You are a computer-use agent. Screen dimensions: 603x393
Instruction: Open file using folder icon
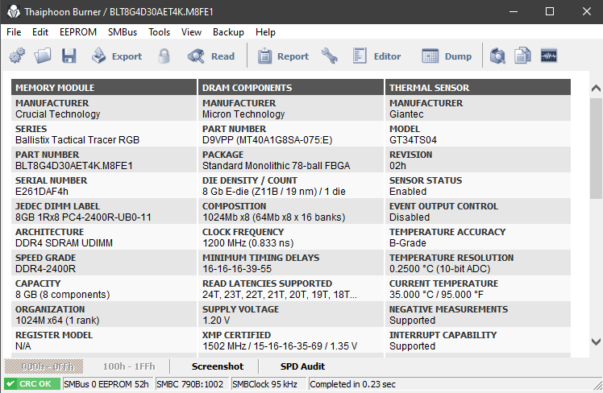point(42,56)
